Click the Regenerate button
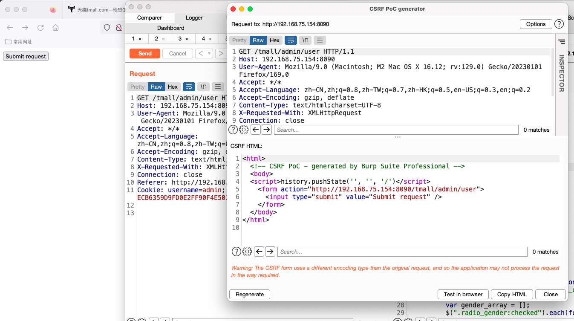574x321 pixels. tap(250, 294)
